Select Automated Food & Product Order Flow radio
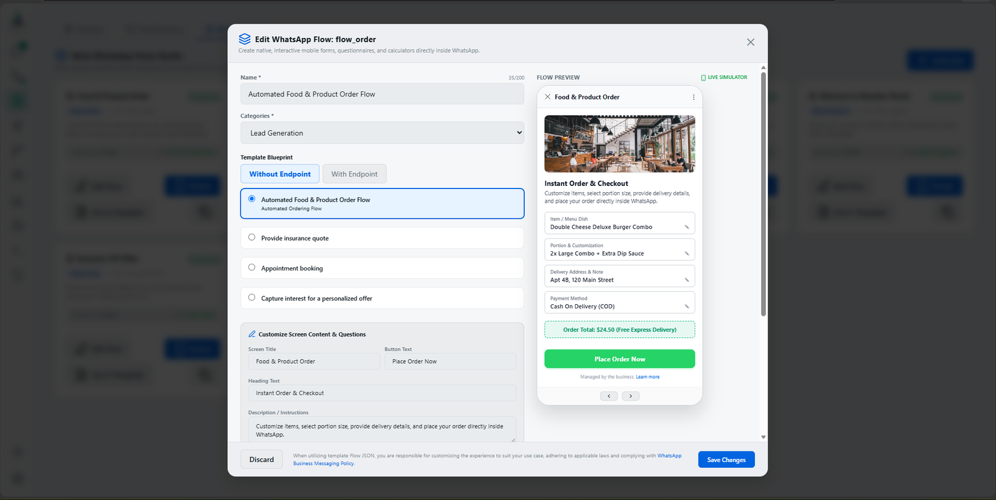996x500 pixels. point(251,199)
